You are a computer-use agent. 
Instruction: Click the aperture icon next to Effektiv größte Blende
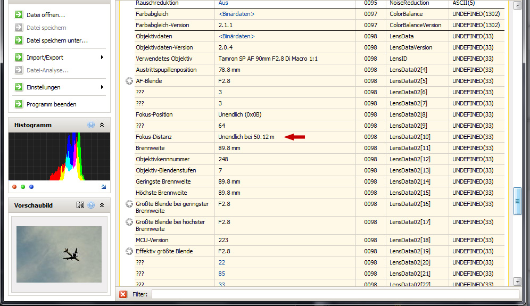click(x=129, y=251)
